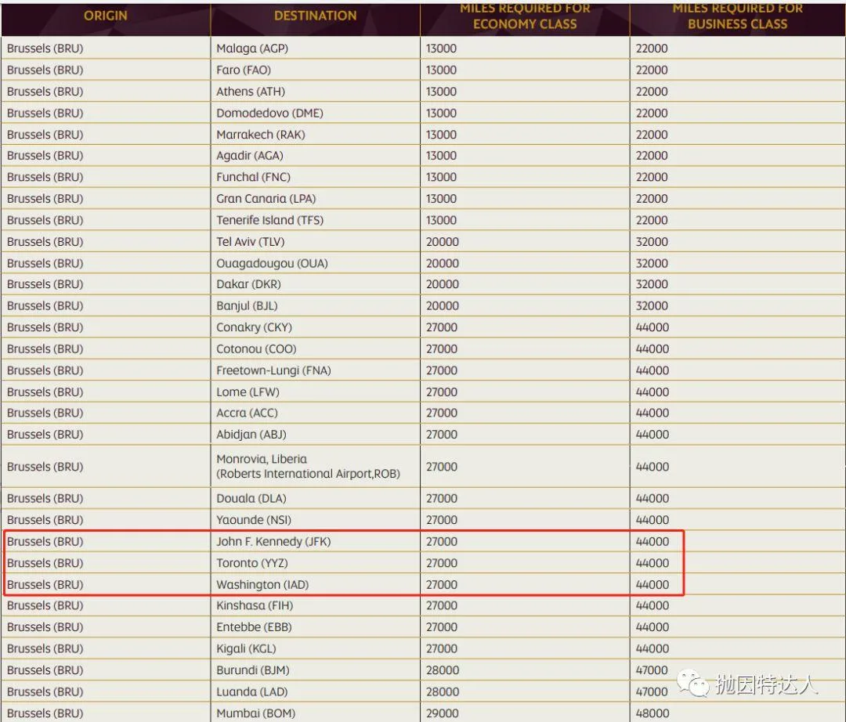
Task: Click the Malaga (AGP) destination cell
Action: point(252,49)
